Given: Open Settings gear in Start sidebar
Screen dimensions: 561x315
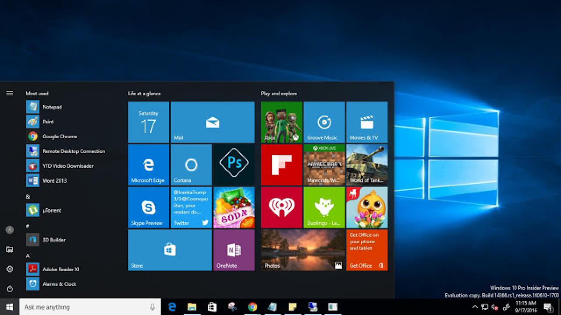Looking at the screenshot, I should 10,269.
